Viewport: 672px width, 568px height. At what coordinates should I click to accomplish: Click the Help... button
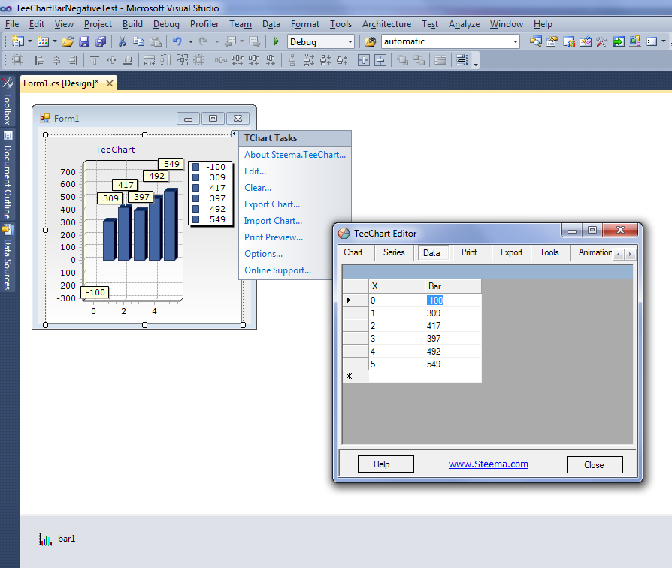coord(386,464)
